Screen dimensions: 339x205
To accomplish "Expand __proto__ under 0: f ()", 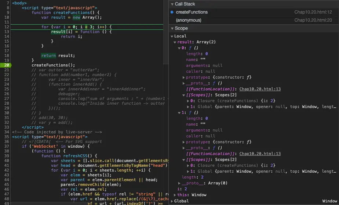I will pyautogui.click(x=183, y=83).
